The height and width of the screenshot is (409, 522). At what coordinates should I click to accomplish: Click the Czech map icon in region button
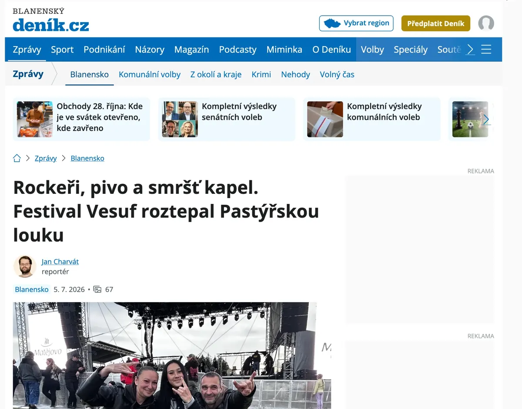(x=333, y=23)
